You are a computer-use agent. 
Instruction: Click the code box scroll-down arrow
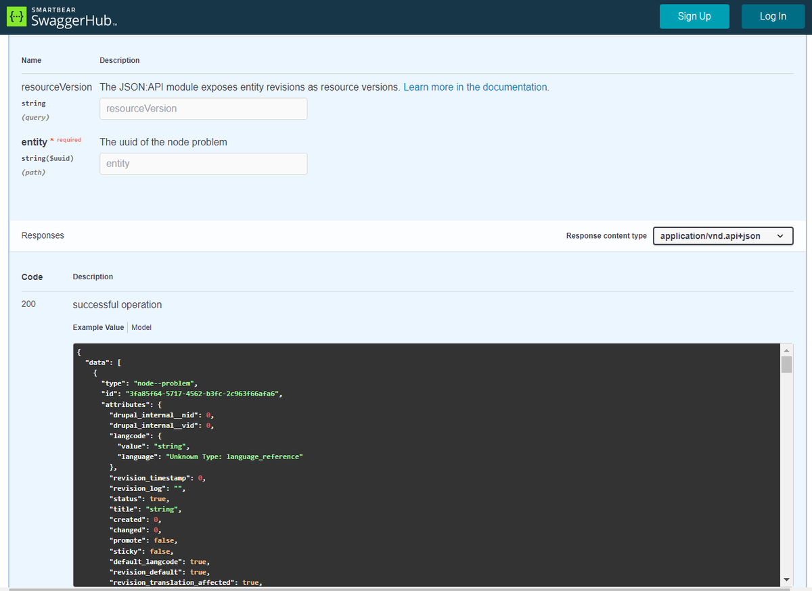pos(786,580)
